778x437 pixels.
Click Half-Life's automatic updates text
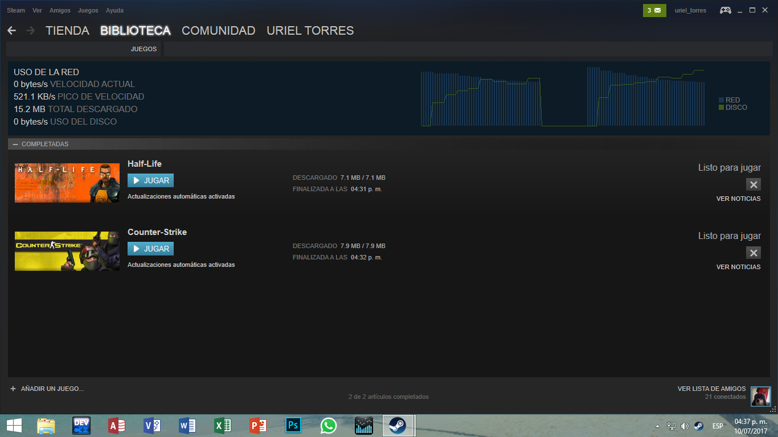[x=181, y=196]
